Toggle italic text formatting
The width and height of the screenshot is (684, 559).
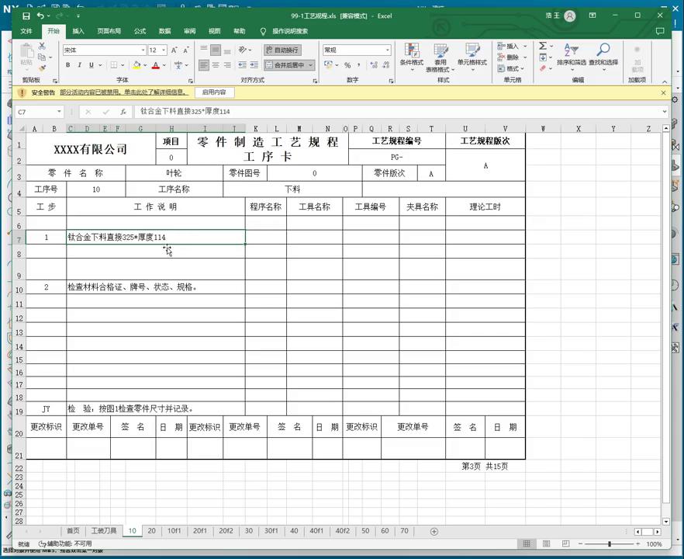pyautogui.click(x=79, y=65)
